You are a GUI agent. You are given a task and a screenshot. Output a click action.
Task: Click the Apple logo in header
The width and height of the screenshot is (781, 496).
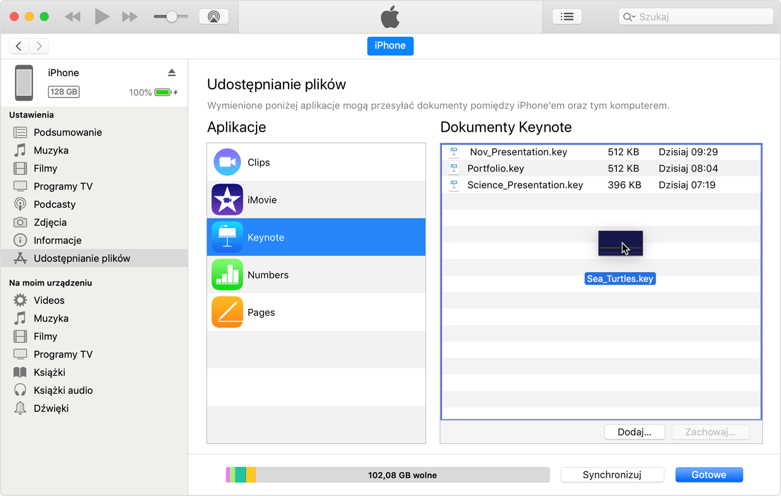[x=390, y=16]
